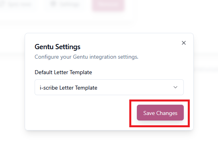Image resolution: width=218 pixels, height=157 pixels.
Task: Click the chevron beside i-scribe Letter Template
Action: click(x=175, y=87)
